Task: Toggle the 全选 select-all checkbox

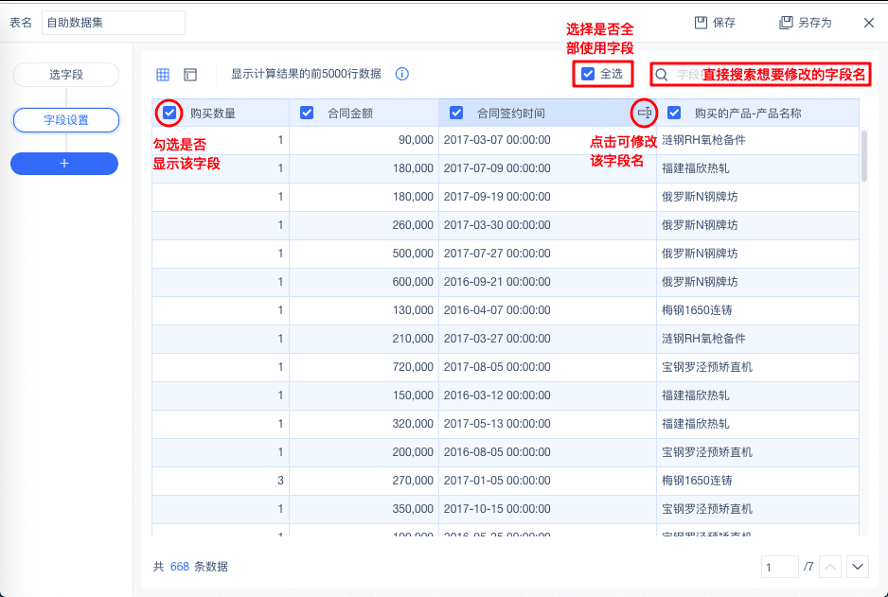Action: coord(588,74)
